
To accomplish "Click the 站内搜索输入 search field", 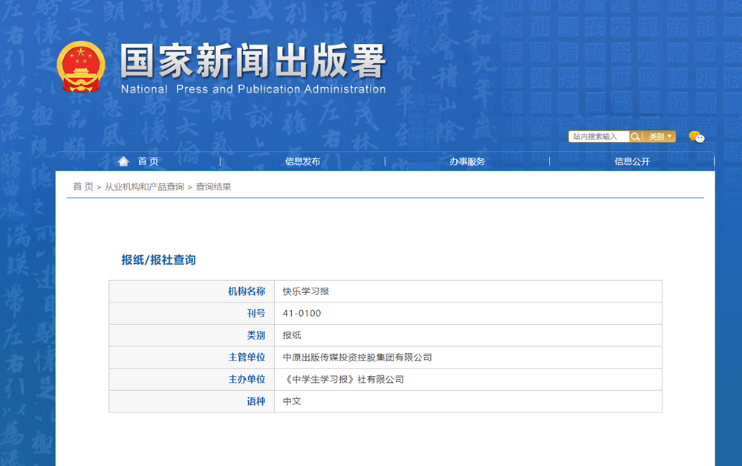I will 599,137.
